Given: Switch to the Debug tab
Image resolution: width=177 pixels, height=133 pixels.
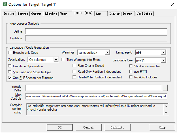Looking at the screenshot, I should (x=127, y=14).
